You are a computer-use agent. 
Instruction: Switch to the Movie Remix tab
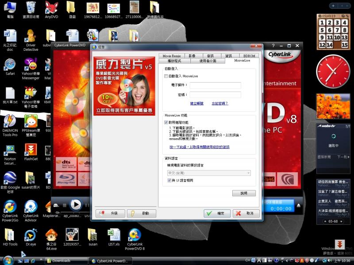pos(172,56)
